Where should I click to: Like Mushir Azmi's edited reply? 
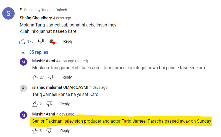click(x=35, y=77)
